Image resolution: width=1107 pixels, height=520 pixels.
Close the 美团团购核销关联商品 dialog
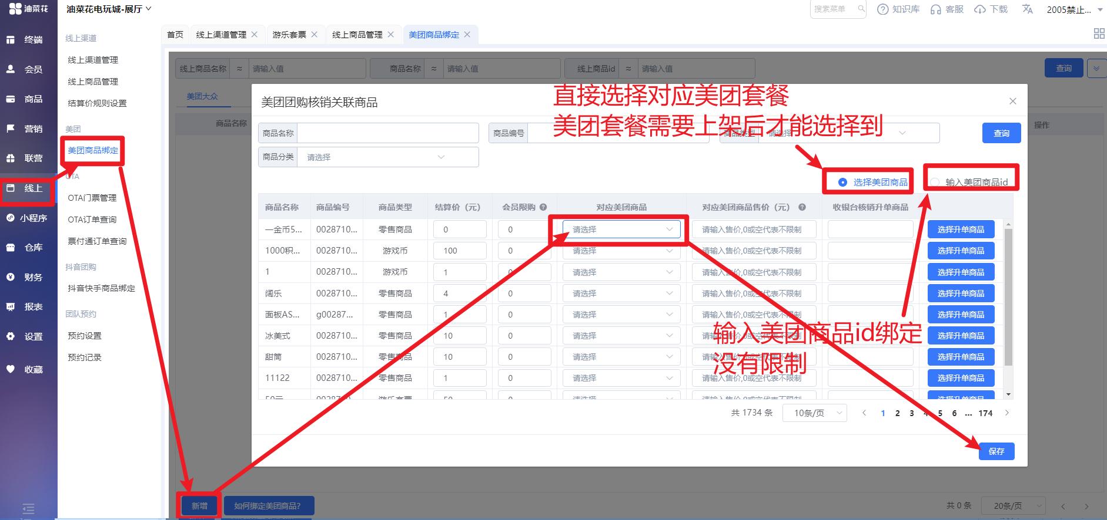(x=1013, y=101)
